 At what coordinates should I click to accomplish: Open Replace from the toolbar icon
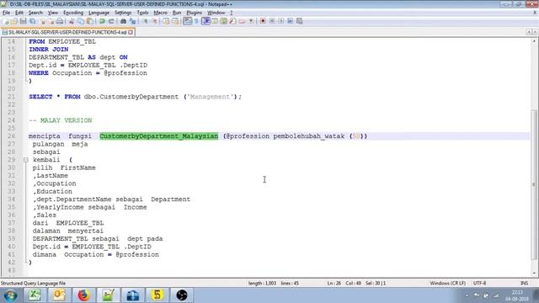tap(132, 21)
